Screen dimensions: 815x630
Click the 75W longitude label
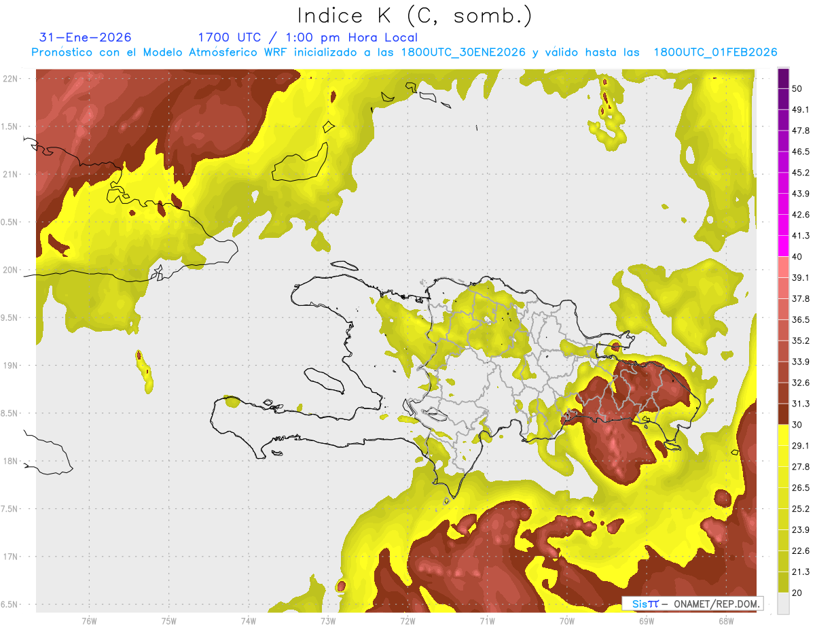[169, 620]
